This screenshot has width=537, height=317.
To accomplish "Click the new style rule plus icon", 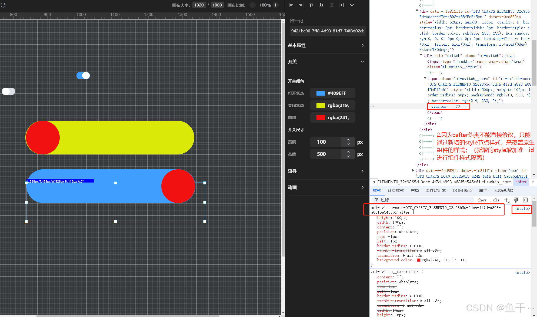I will pyautogui.click(x=506, y=200).
